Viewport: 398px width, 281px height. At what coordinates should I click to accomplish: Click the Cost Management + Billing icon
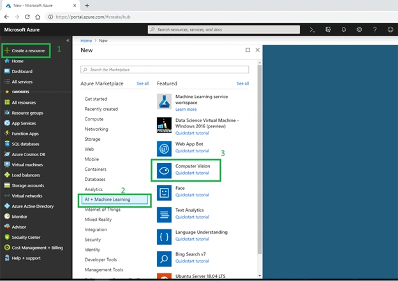click(x=7, y=247)
